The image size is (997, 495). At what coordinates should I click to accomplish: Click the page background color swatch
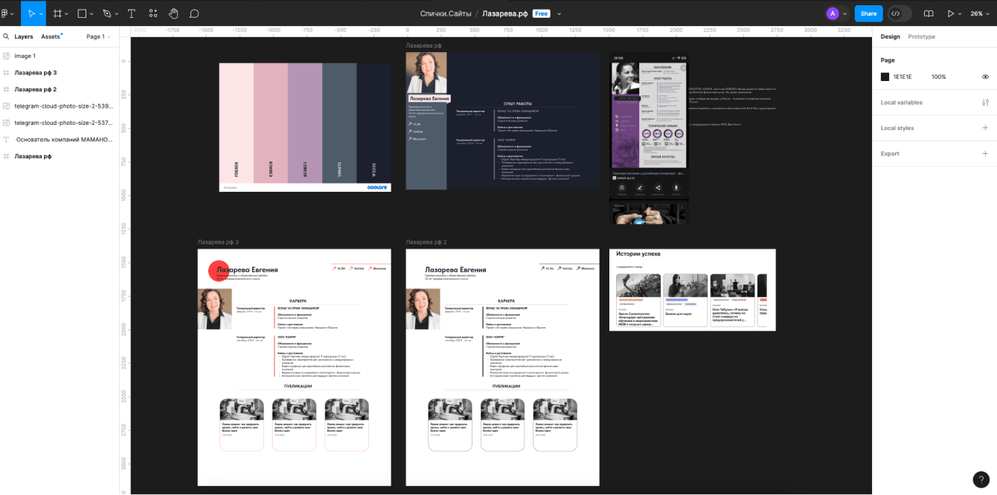[x=885, y=77]
